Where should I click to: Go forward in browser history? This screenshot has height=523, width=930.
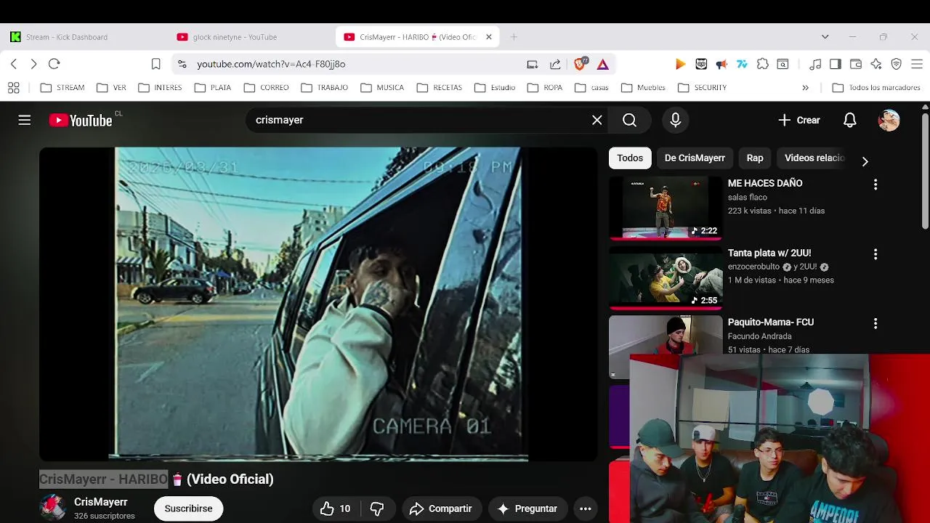pyautogui.click(x=33, y=64)
